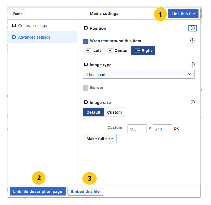Click the icon next to Position heading
This screenshot has width=211, height=205.
[x=85, y=28]
